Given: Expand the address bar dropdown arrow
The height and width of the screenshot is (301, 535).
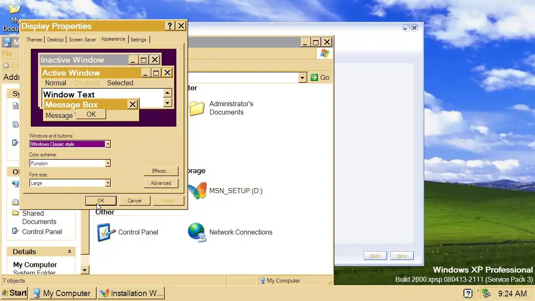Looking at the screenshot, I should (302, 77).
